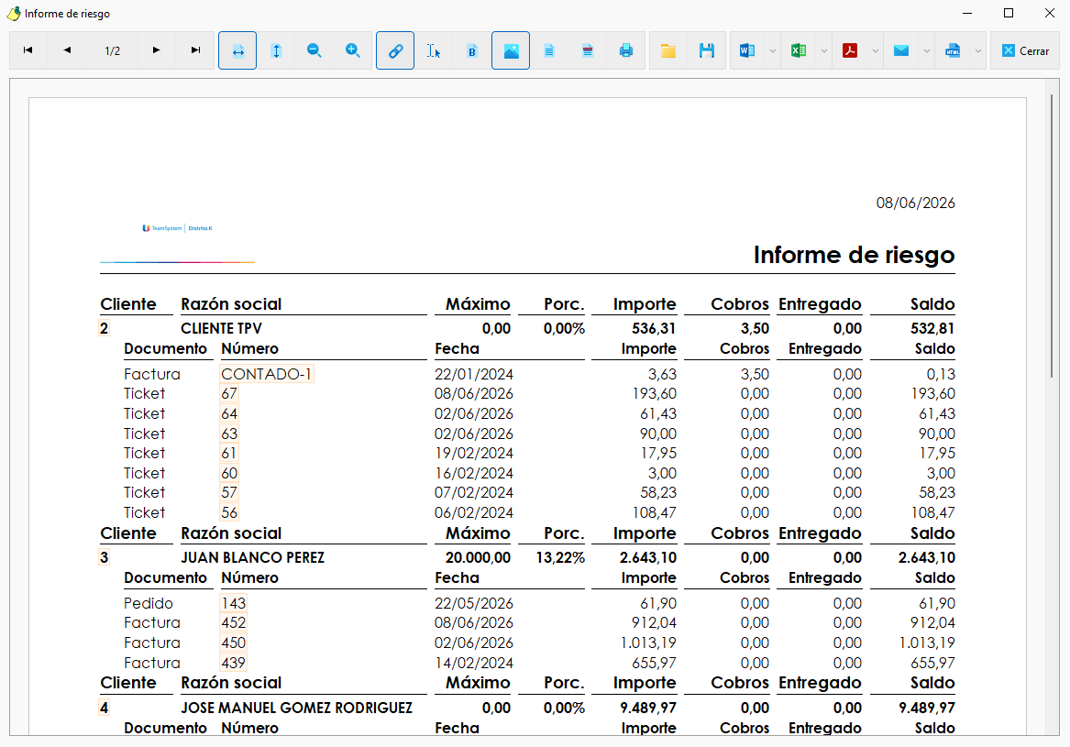
Task: Export the report to Word
Action: [x=747, y=50]
